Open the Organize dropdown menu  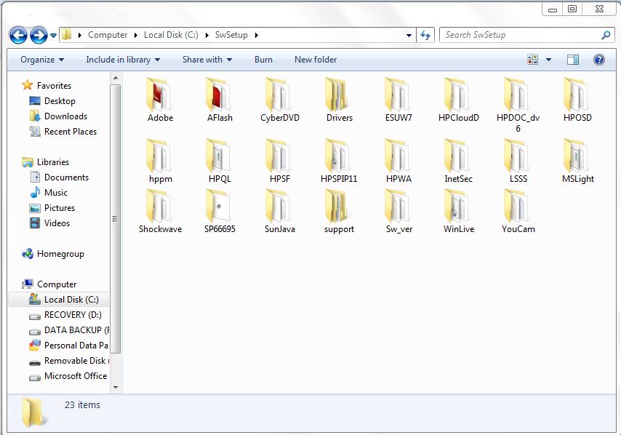coord(42,60)
